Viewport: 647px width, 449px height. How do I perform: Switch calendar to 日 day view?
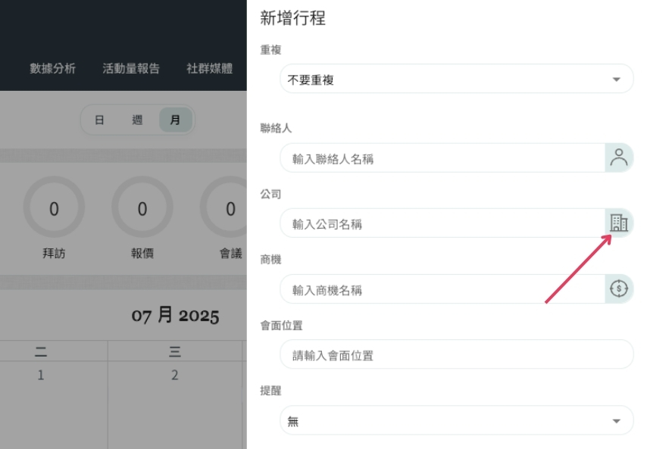[x=99, y=120]
